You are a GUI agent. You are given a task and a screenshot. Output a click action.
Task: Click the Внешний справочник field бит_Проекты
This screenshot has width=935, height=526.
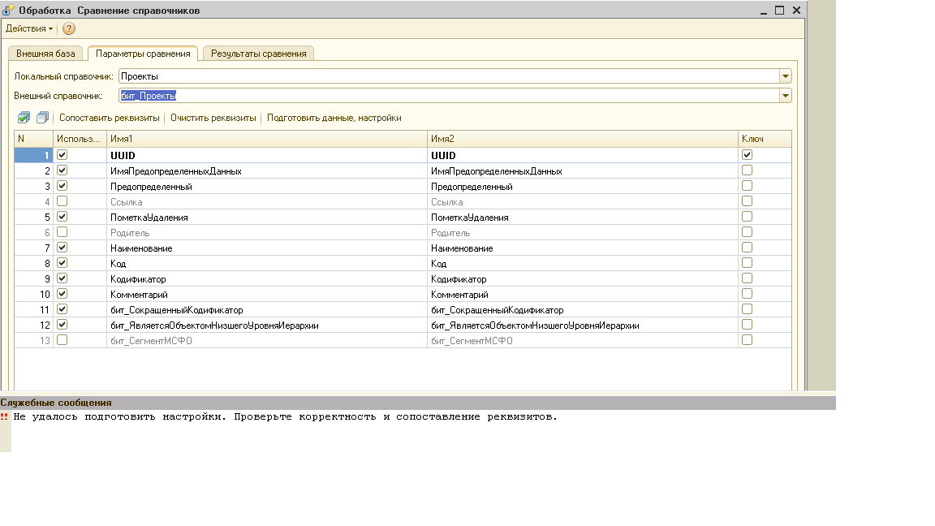449,96
